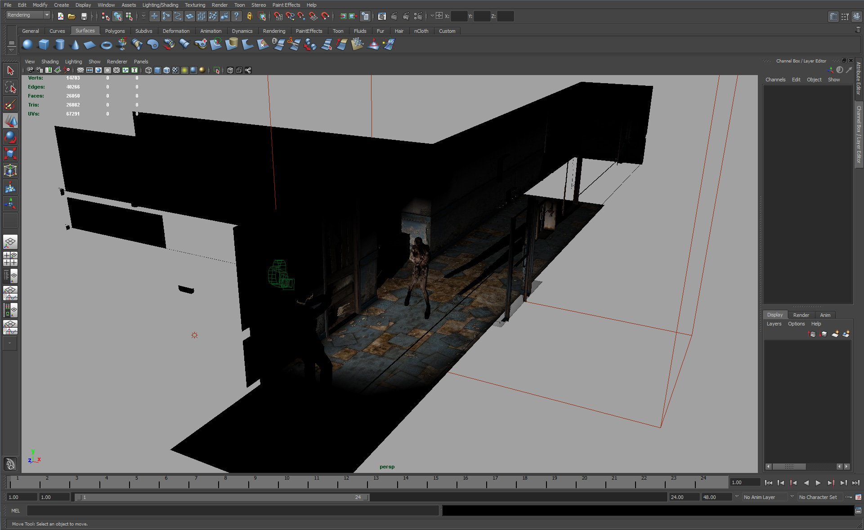Toggle use all lights icon
Viewport: 864px width, 530px height.
click(x=184, y=70)
